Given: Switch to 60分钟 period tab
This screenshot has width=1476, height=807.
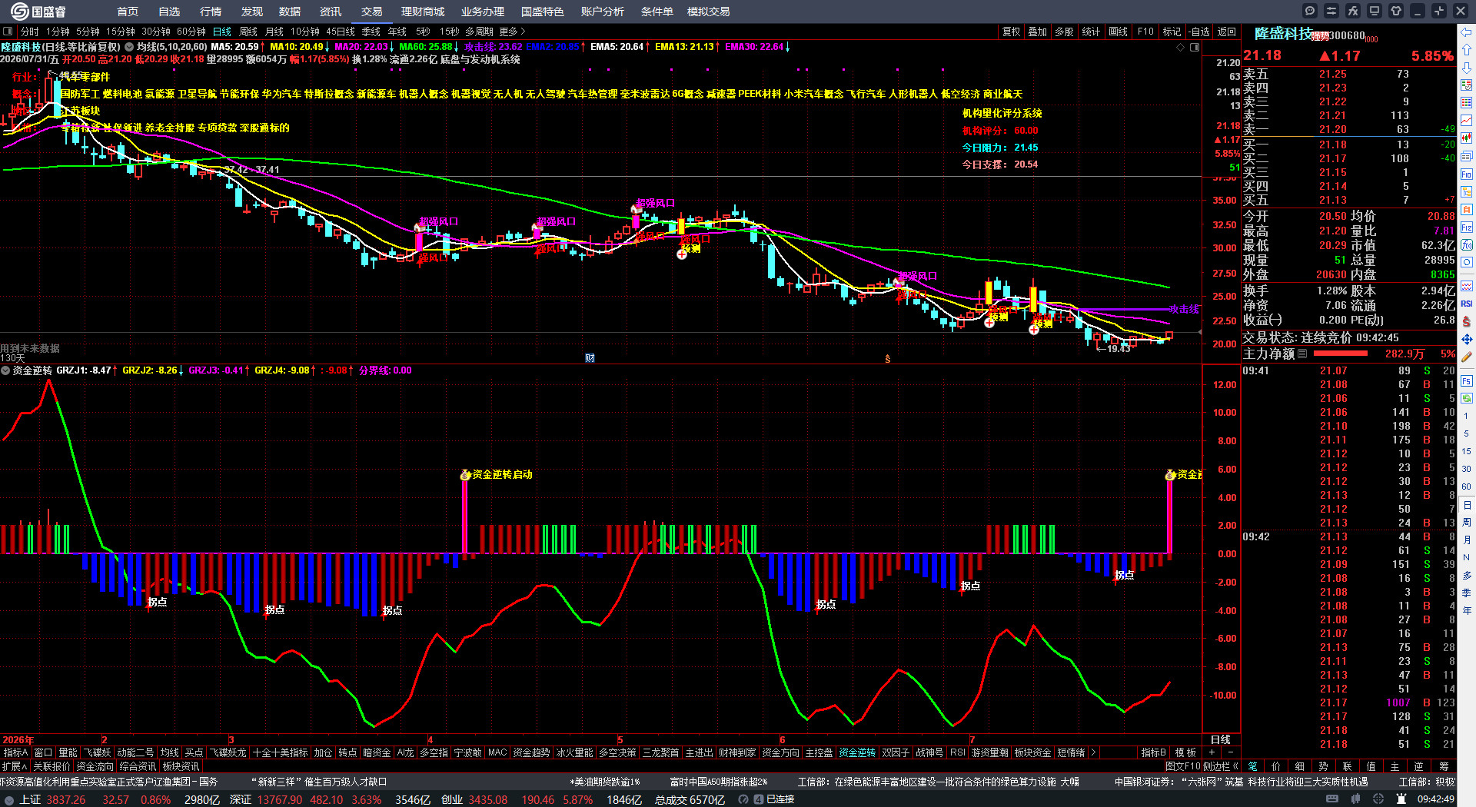Looking at the screenshot, I should click(191, 32).
